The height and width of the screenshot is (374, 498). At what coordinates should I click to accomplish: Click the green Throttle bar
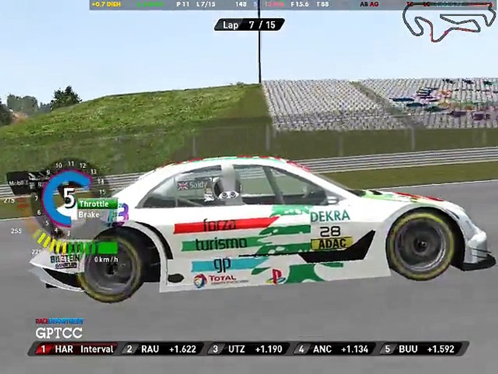[97, 204]
